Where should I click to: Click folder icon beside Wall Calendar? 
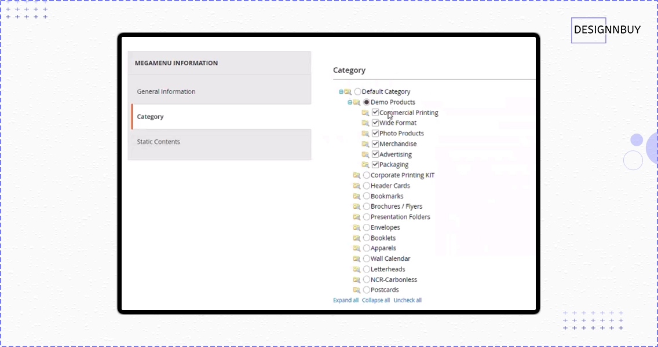pos(357,259)
